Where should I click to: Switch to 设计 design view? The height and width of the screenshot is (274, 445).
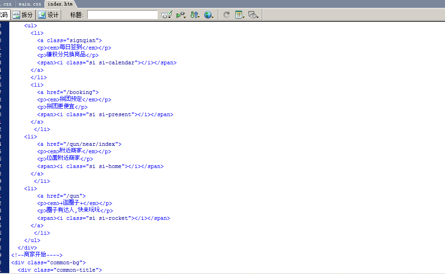point(49,15)
